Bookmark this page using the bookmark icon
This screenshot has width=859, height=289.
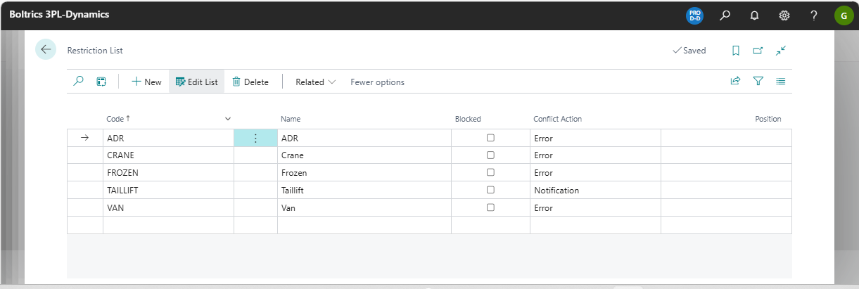pyautogui.click(x=736, y=51)
